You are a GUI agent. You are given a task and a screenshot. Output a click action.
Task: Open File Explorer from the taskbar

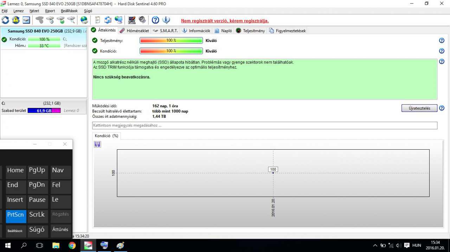pyautogui.click(x=56, y=245)
